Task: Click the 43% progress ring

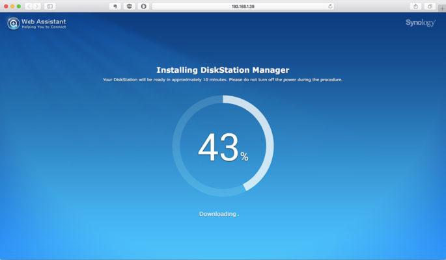Action: coord(223,146)
